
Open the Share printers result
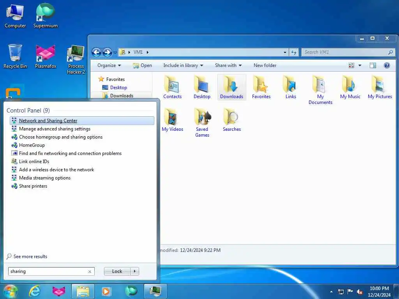82,186
